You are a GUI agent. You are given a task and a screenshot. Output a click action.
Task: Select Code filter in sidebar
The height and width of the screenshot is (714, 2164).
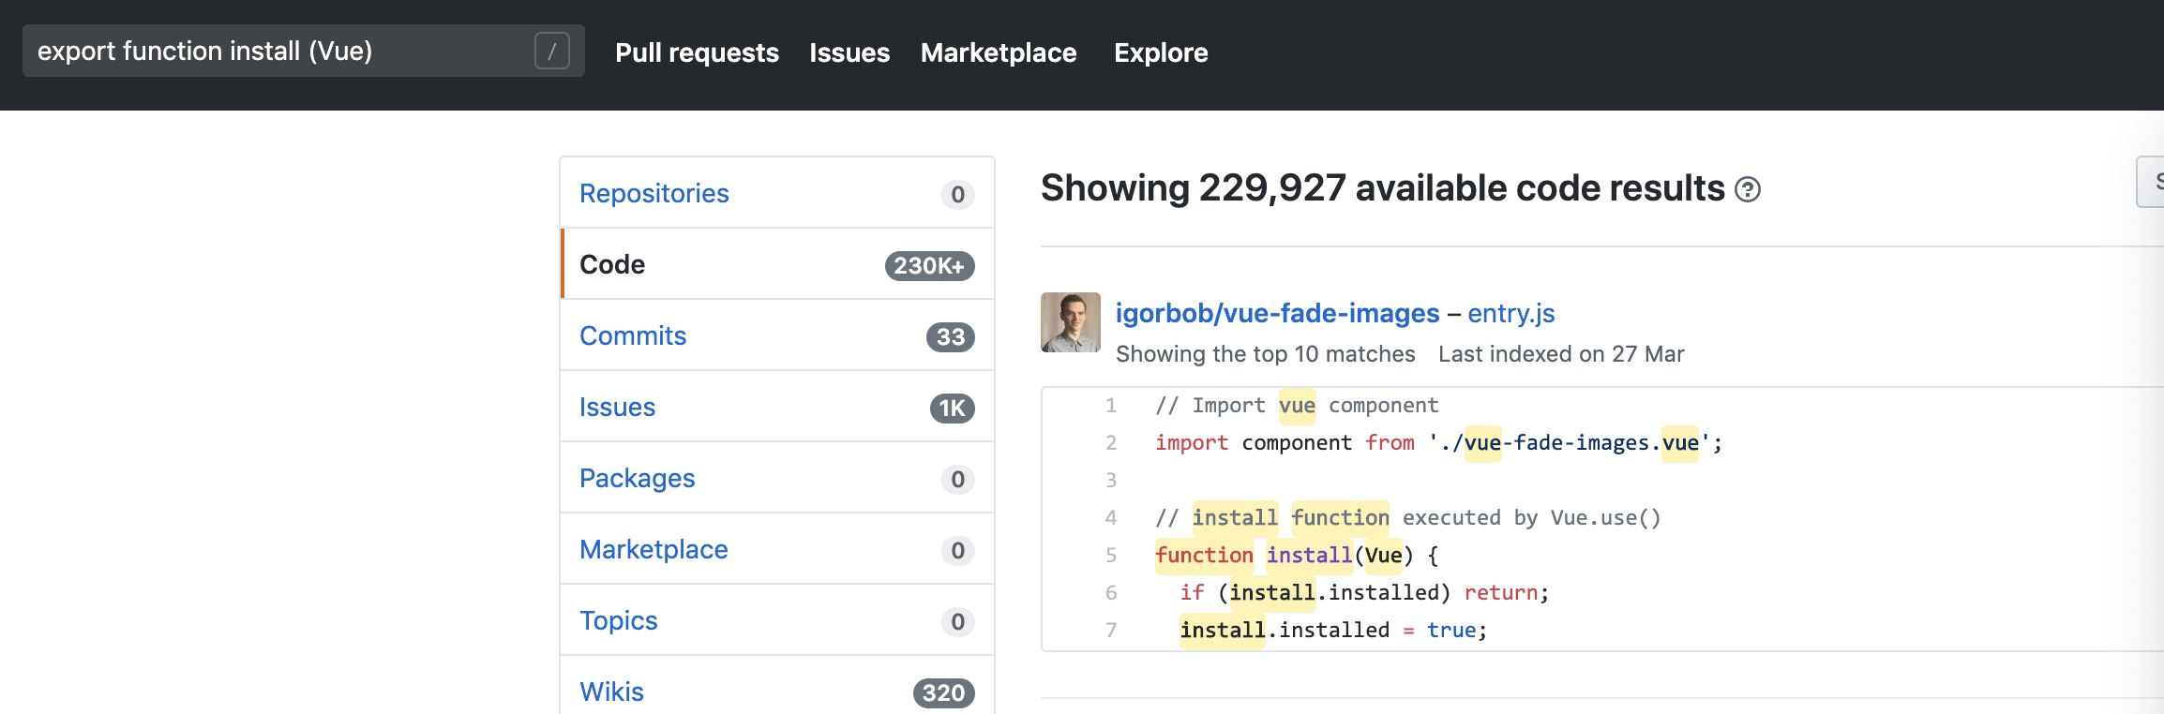coord(777,264)
